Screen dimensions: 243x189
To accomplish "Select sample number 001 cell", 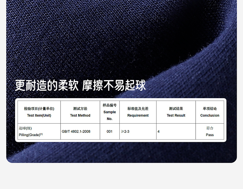I will (110, 132).
